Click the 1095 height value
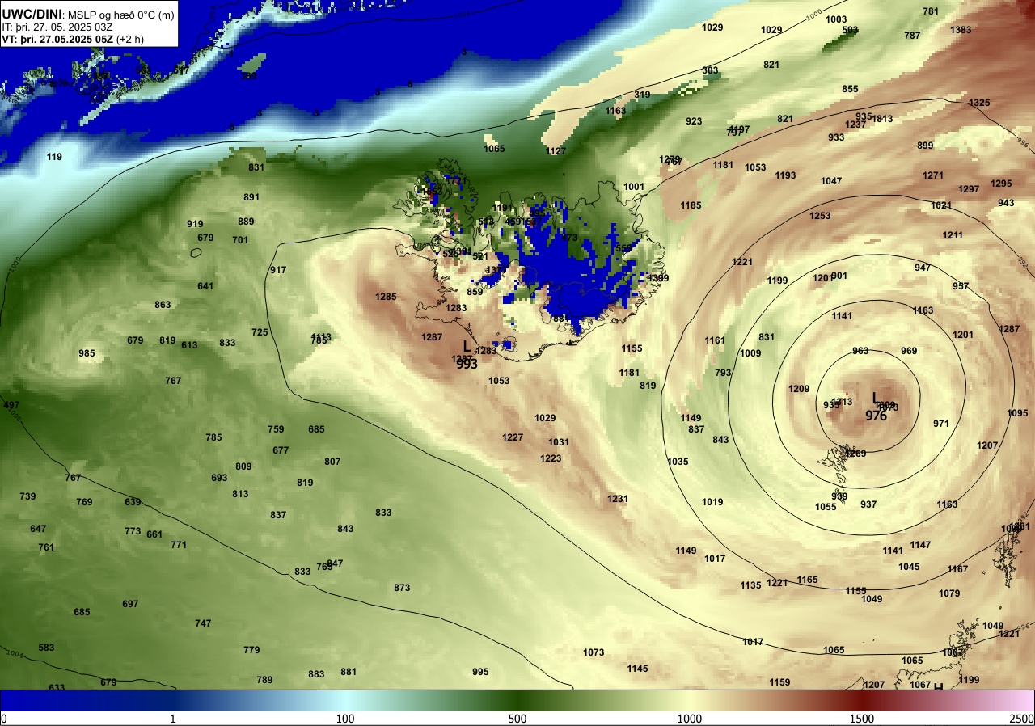This screenshot has width=1035, height=726. (x=1017, y=413)
